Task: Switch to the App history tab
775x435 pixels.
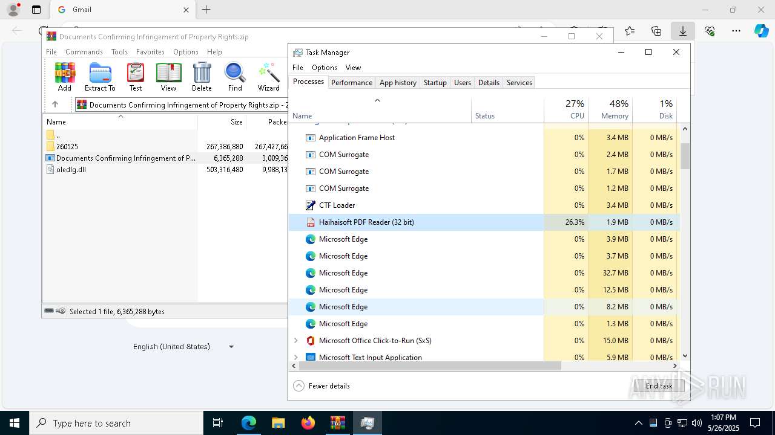Action: click(398, 83)
